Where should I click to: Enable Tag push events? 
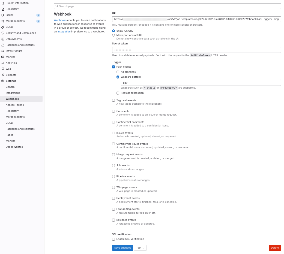coord(113,100)
